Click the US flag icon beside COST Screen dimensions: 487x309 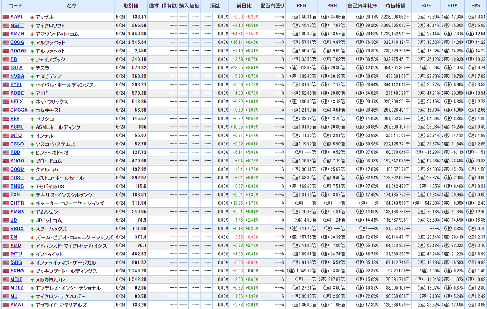click(6, 178)
